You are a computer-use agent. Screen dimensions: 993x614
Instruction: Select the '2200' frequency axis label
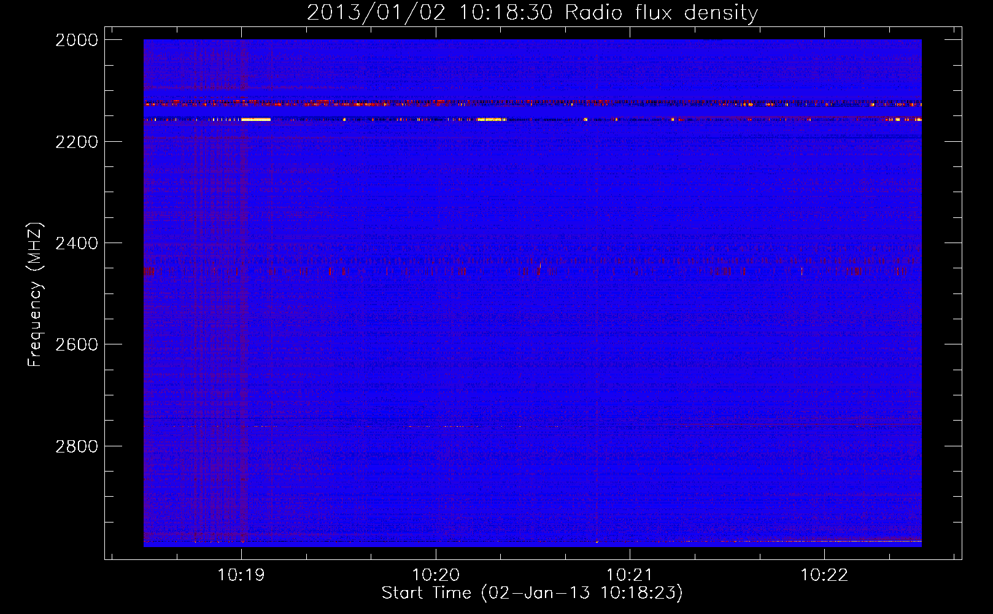[77, 142]
